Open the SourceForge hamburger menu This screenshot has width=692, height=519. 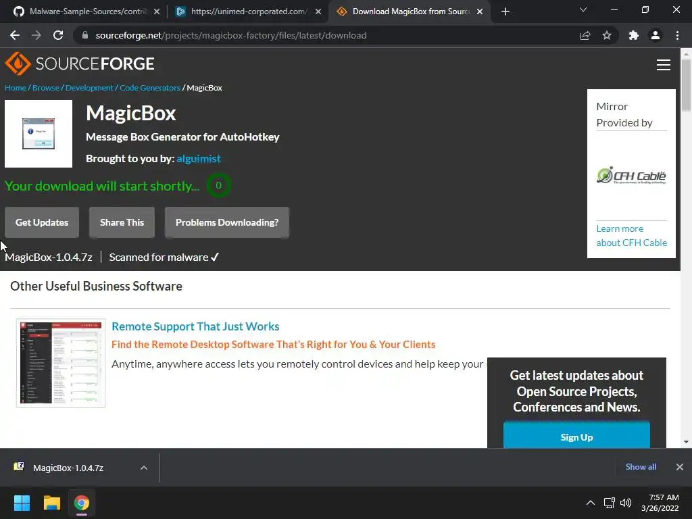click(x=664, y=65)
